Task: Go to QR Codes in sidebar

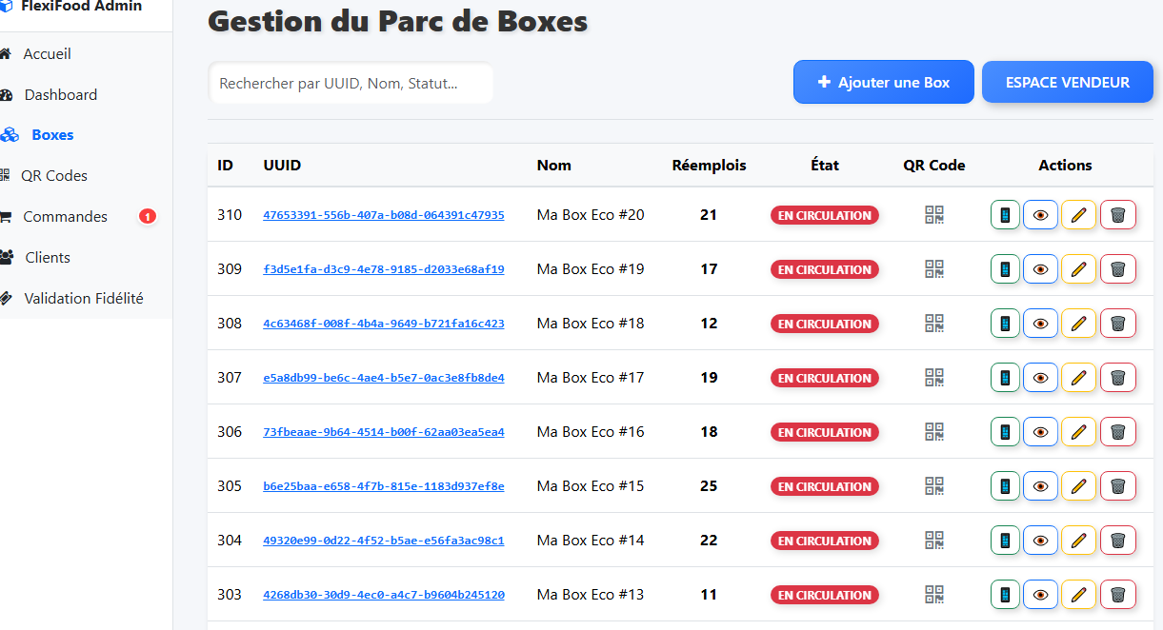Action: [54, 176]
